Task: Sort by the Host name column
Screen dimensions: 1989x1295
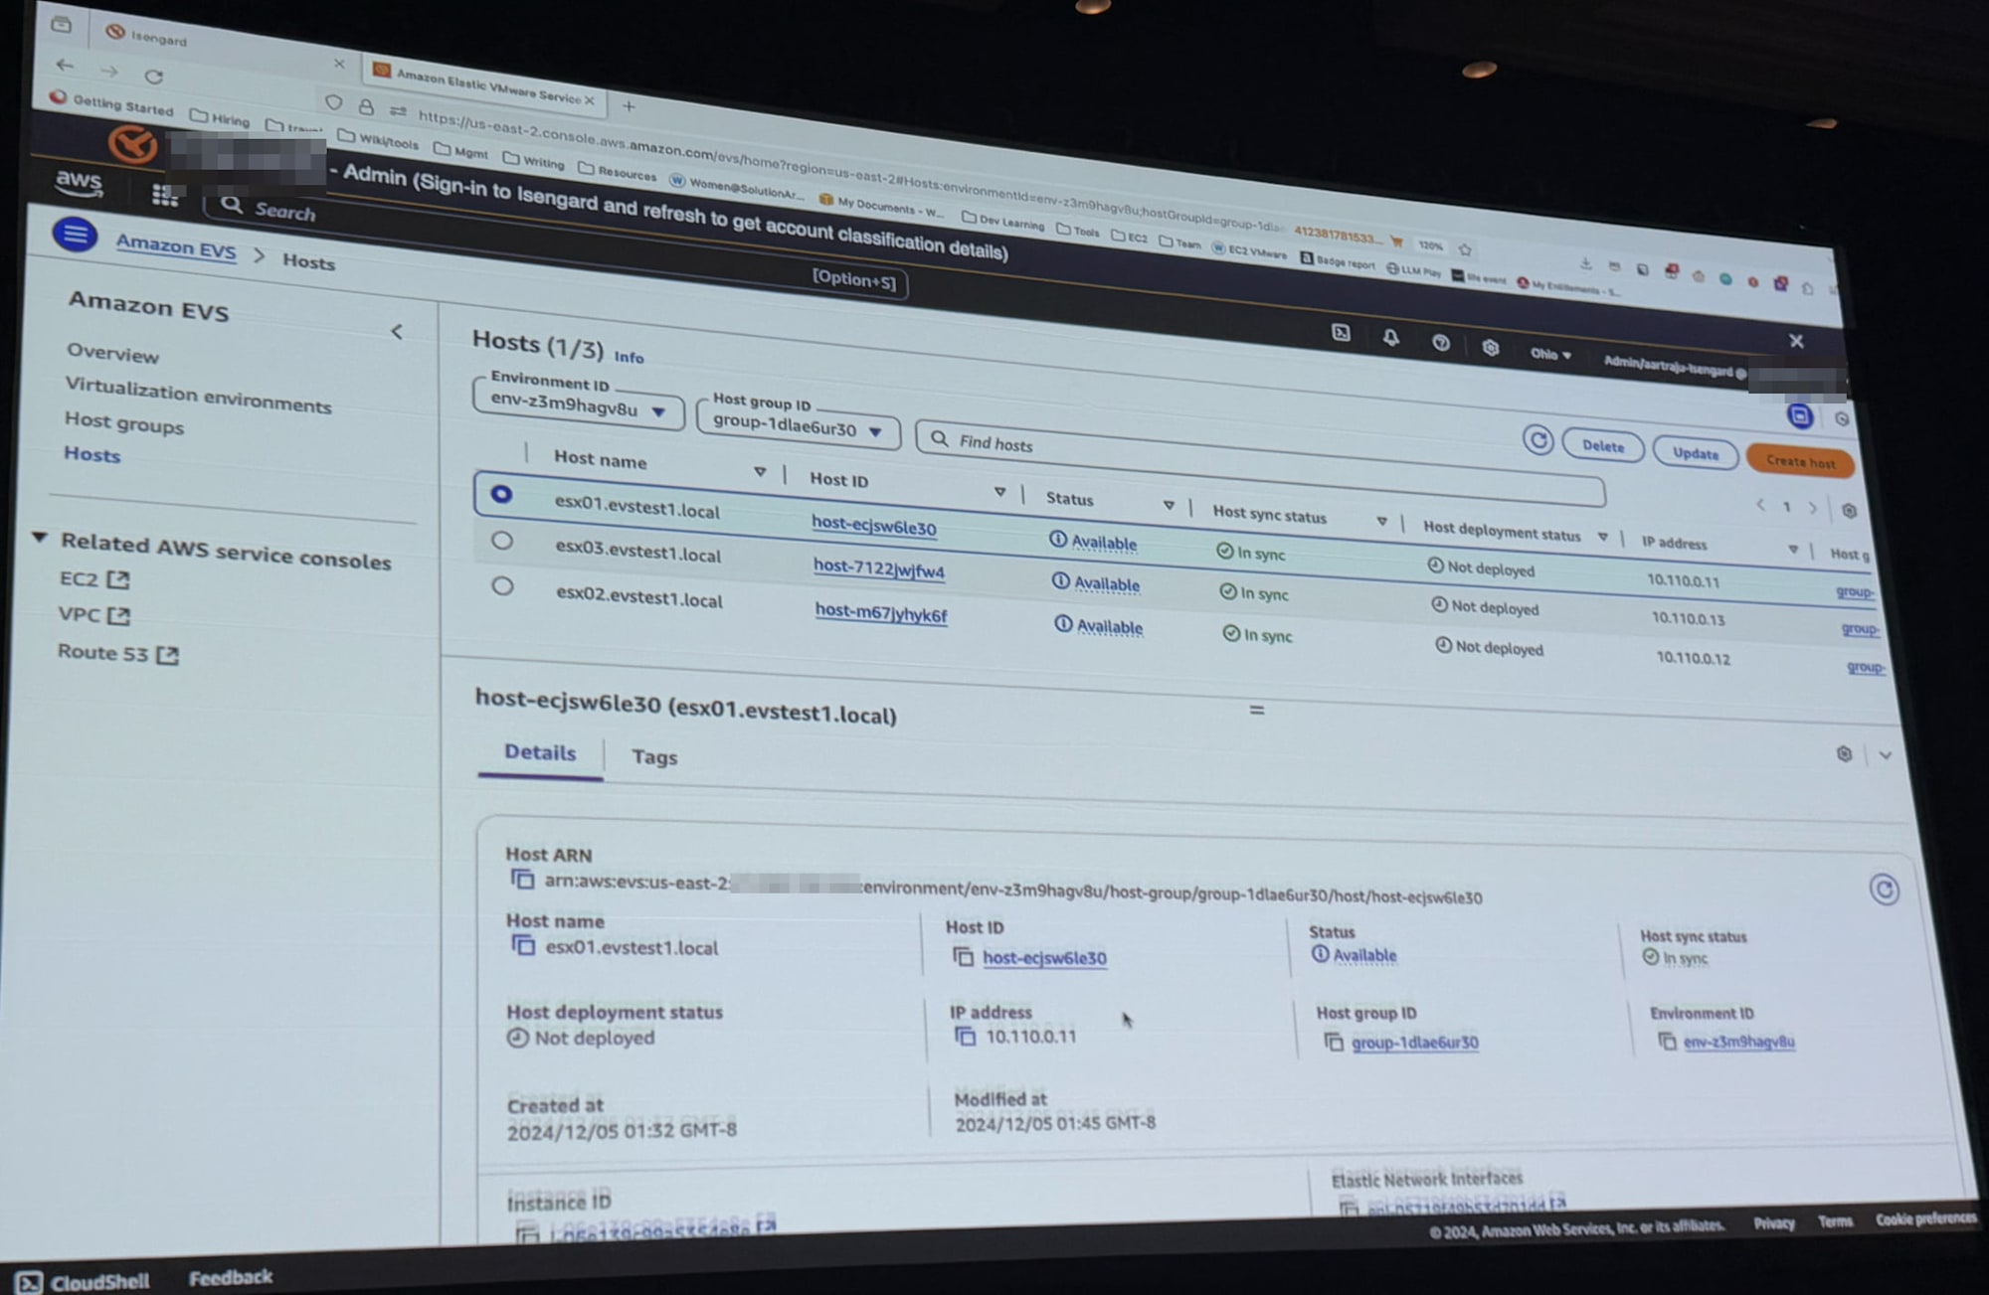Action: [759, 472]
